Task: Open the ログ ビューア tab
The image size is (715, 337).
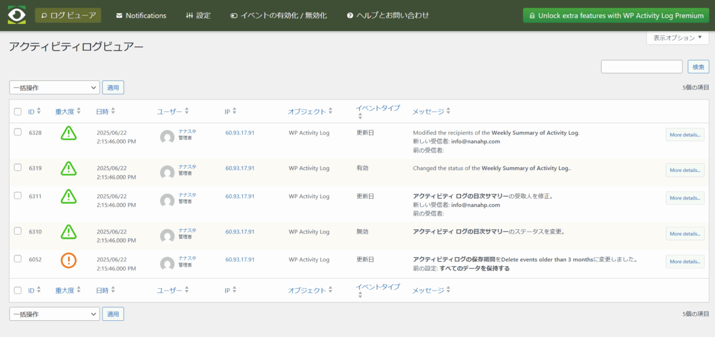Action: [68, 15]
